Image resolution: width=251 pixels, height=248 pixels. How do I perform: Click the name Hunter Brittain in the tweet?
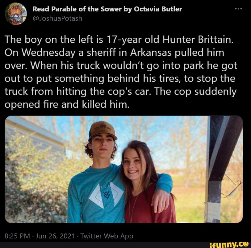[198, 40]
